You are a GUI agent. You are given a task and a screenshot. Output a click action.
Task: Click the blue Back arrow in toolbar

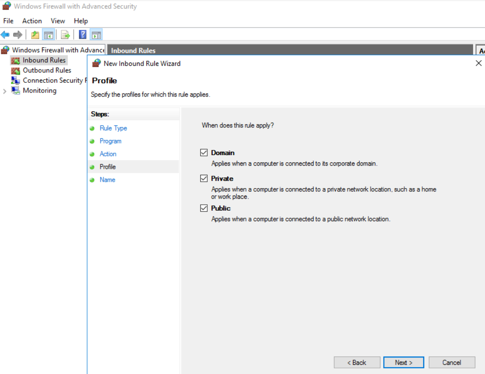point(6,35)
